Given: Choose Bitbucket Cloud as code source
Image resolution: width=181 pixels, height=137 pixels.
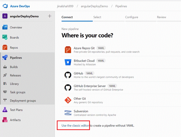Looking at the screenshot, I should pos(121,63).
